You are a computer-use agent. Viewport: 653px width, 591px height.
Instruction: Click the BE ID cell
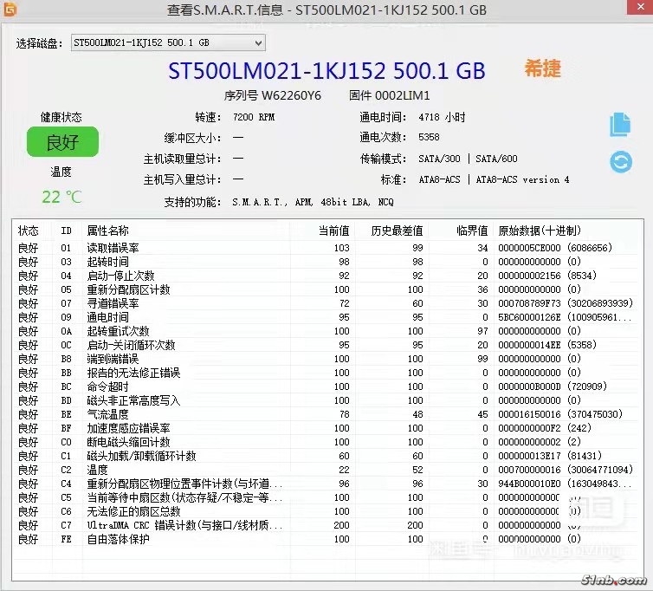pyautogui.click(x=66, y=414)
